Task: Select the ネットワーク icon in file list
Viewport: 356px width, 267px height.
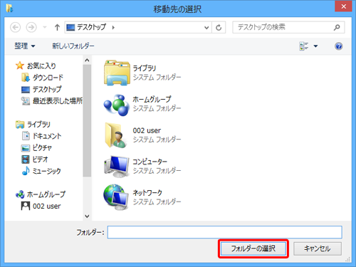Action: [116, 197]
